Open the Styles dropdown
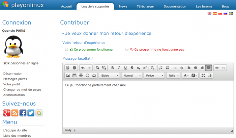This screenshot has width=236, height=138. tap(109, 76)
